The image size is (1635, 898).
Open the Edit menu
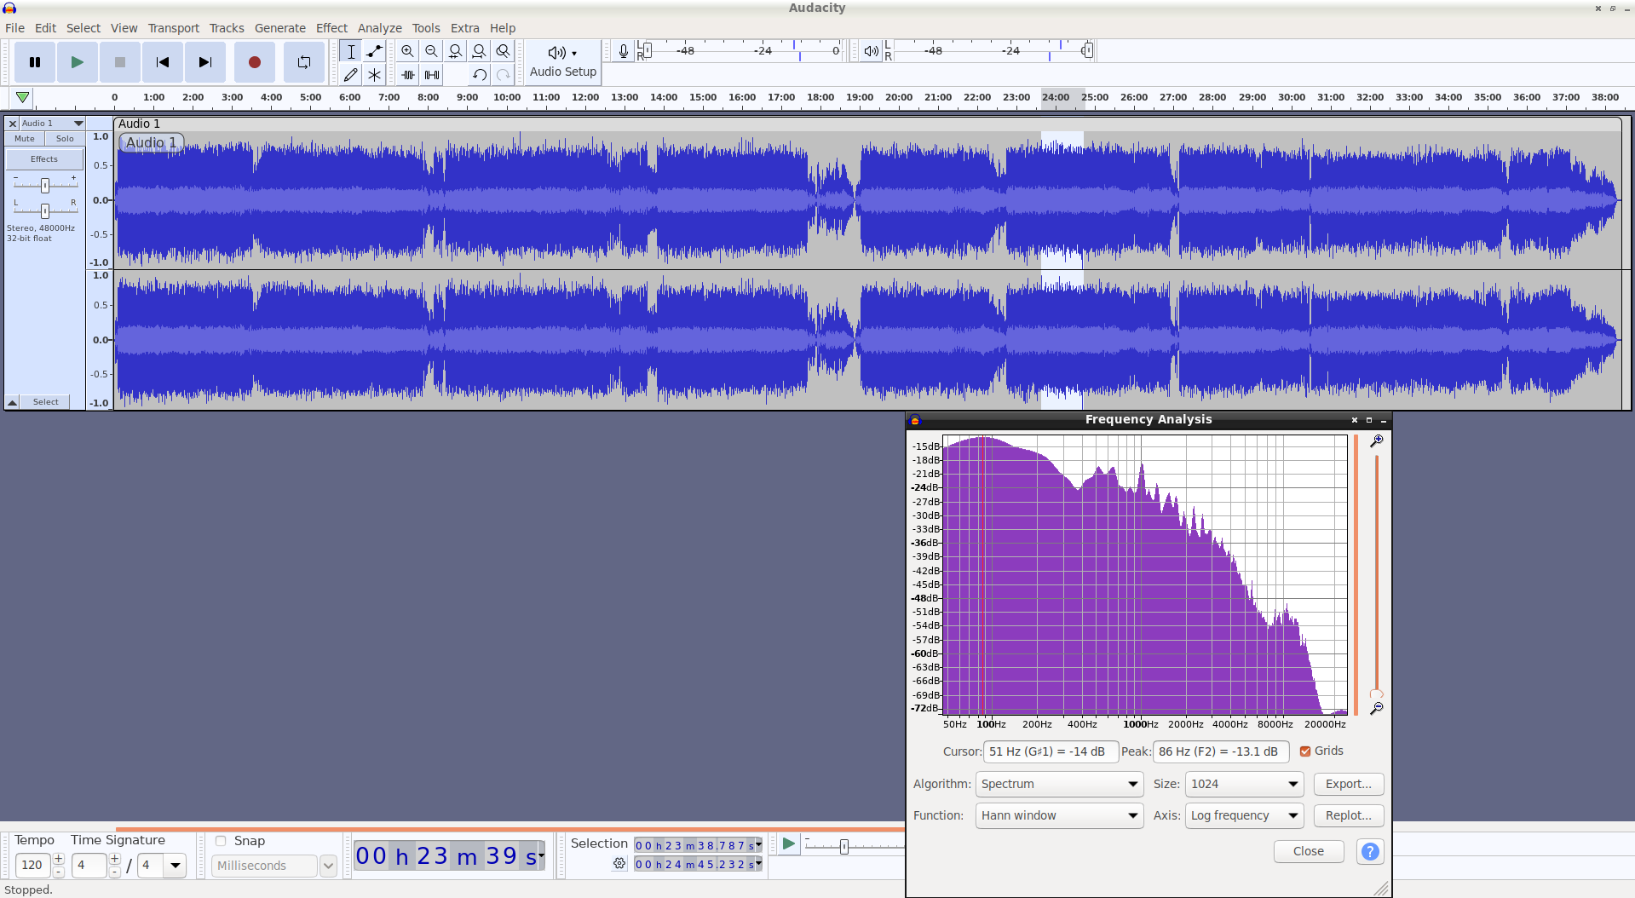coord(46,28)
